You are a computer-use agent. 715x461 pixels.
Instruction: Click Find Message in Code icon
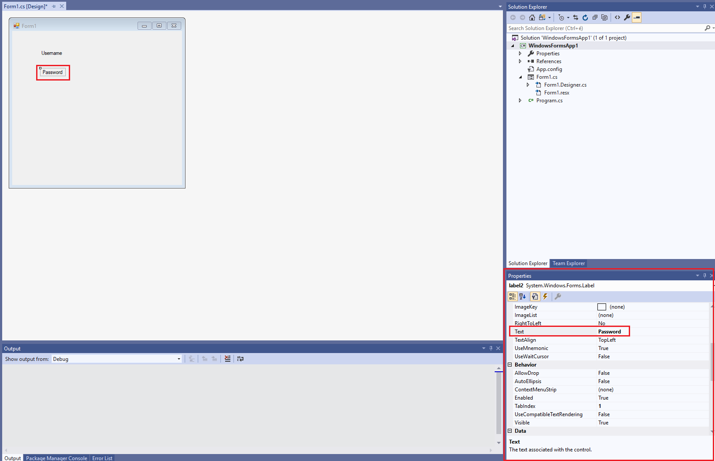192,359
